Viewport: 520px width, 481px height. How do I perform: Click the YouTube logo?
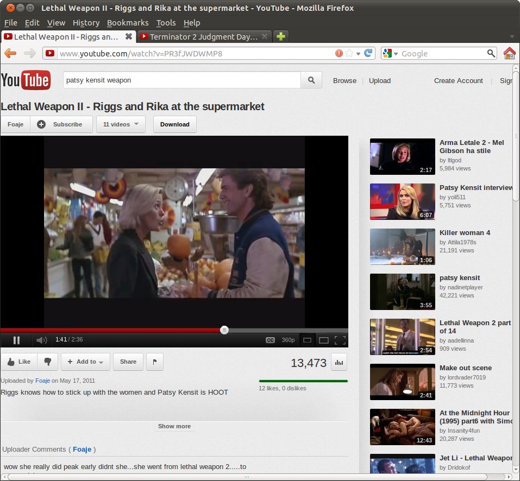(26, 80)
